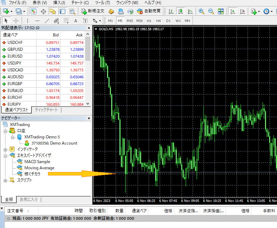This screenshot has height=228, width=277.
Task: Zoom out on the chart
Action: tap(211, 11)
